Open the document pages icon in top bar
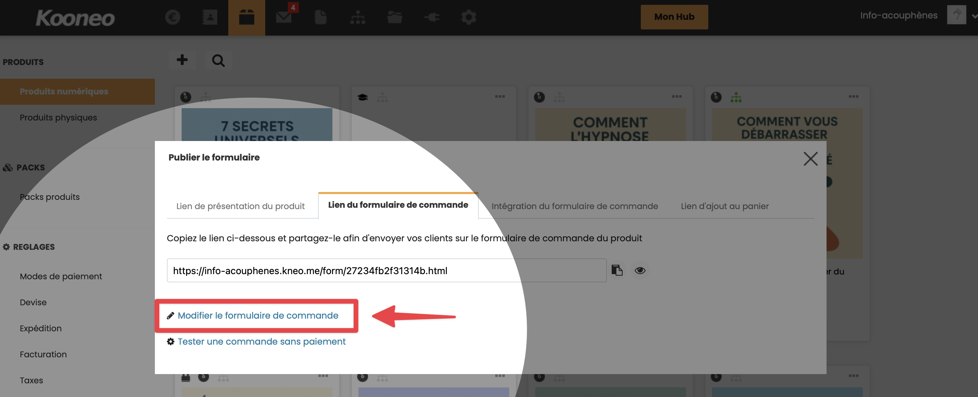Image resolution: width=978 pixels, height=397 pixels. coord(320,17)
